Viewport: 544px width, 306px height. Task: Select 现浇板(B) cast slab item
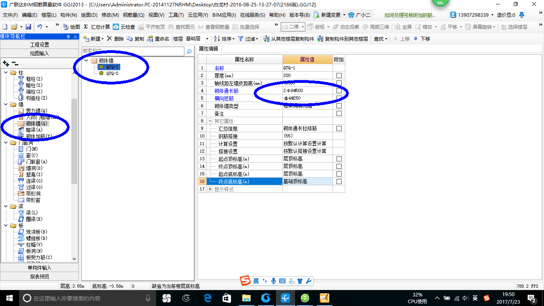click(37, 232)
